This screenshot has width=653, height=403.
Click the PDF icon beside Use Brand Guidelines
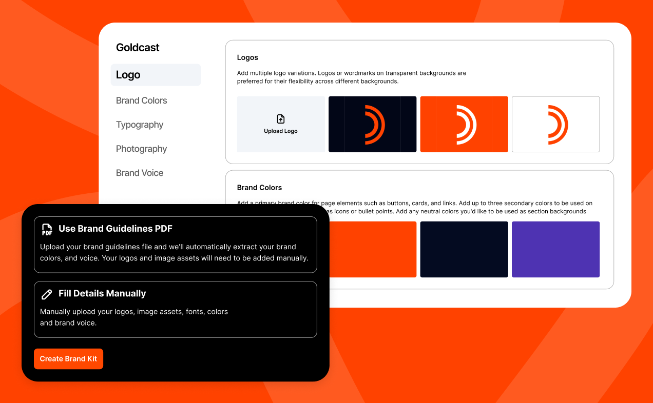[x=47, y=230]
